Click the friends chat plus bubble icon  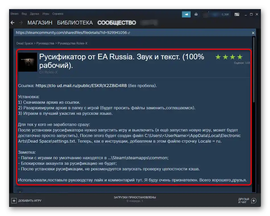click(x=254, y=200)
